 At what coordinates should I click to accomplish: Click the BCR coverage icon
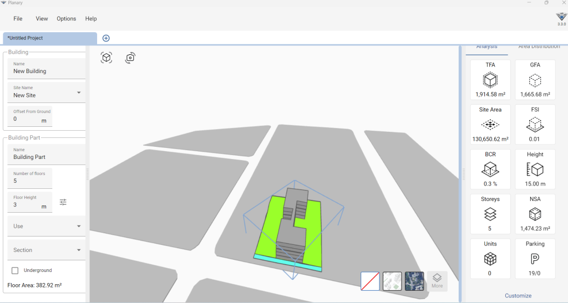pos(490,169)
